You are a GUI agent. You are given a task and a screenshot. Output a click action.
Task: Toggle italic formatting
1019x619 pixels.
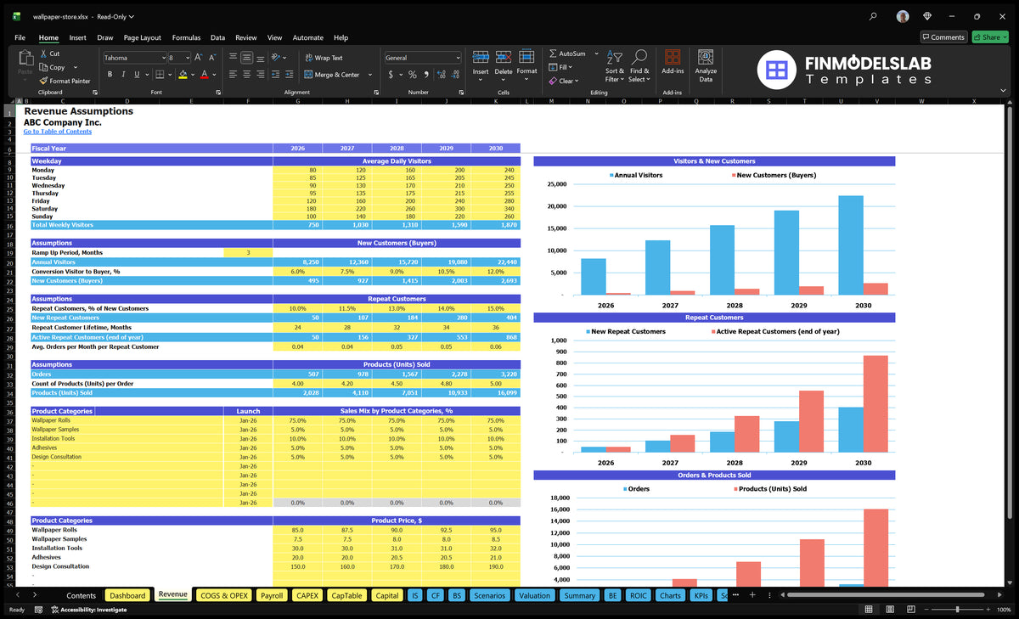click(x=123, y=75)
